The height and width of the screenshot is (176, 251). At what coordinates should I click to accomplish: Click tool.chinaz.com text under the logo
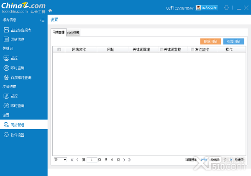pos(15,12)
